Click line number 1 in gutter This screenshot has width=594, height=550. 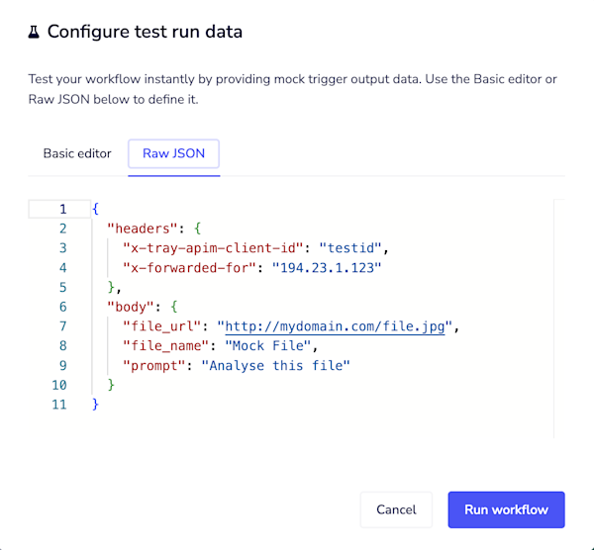(62, 209)
